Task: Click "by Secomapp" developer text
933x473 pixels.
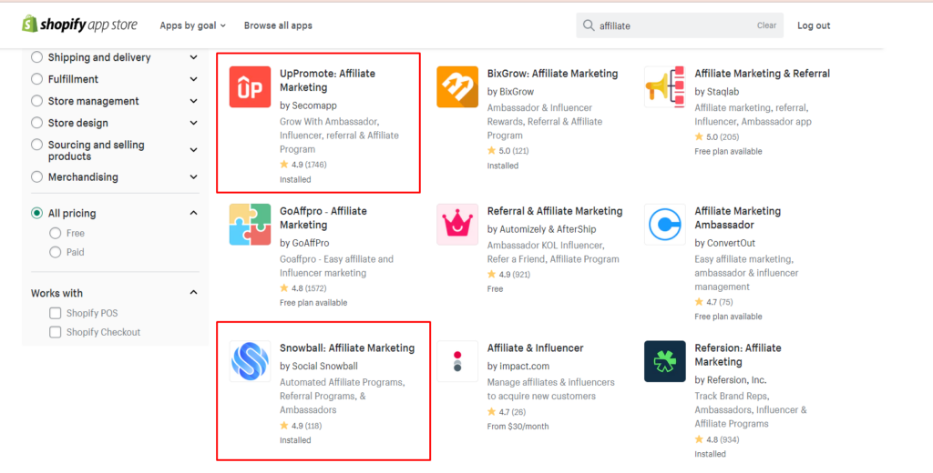Action: [306, 106]
